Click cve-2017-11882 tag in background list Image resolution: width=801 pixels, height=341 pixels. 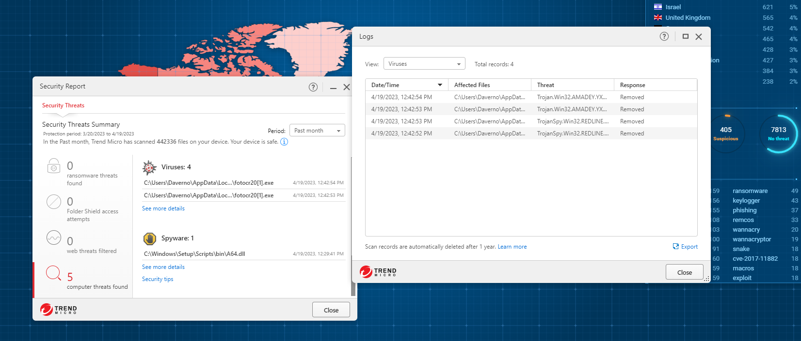pyautogui.click(x=755, y=259)
